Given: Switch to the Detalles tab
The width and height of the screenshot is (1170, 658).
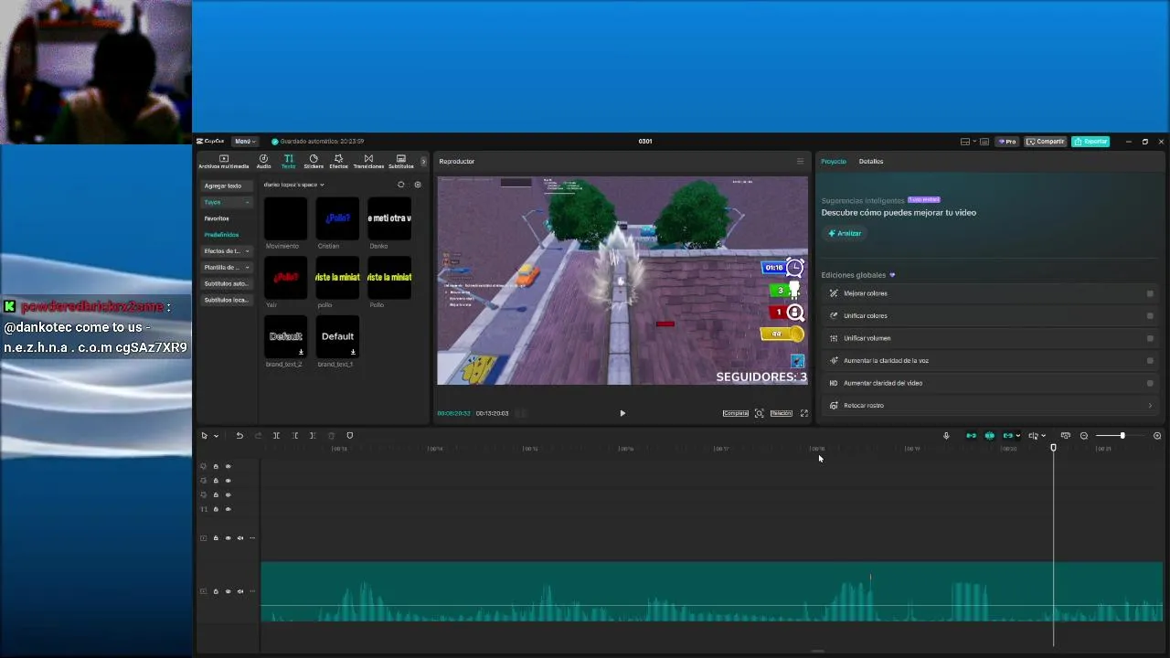Looking at the screenshot, I should pyautogui.click(x=871, y=162).
